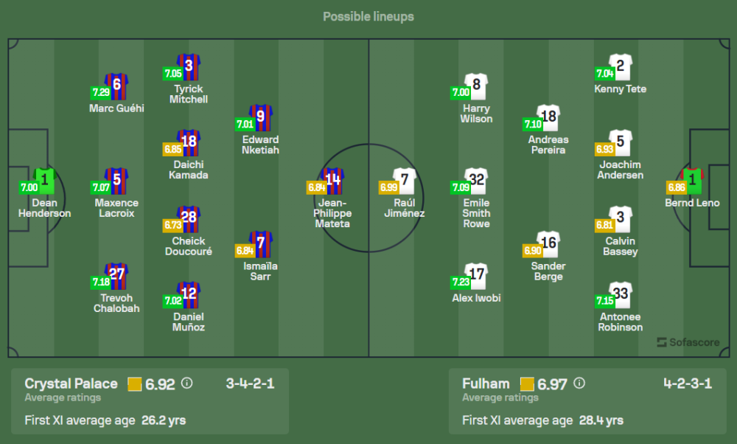This screenshot has height=444, width=737.
Task: Select Antonee Robinson's number 33 shirt
Action: click(621, 294)
